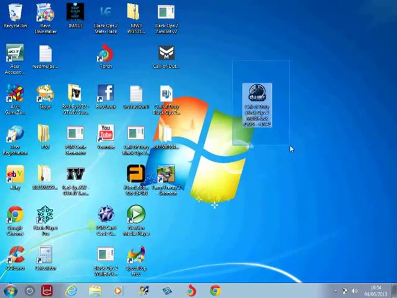Open Google Chrome from the desktop
The width and height of the screenshot is (397, 298).
(15, 221)
